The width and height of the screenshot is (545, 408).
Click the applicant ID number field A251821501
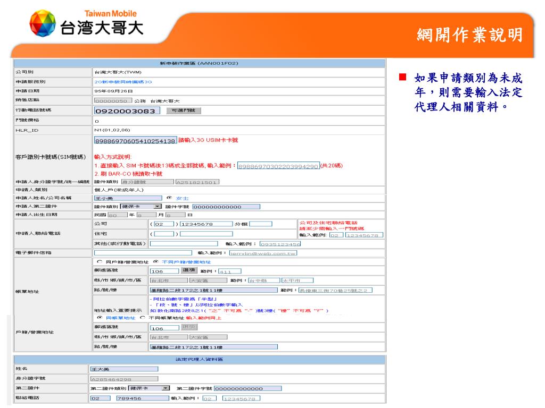197,182
